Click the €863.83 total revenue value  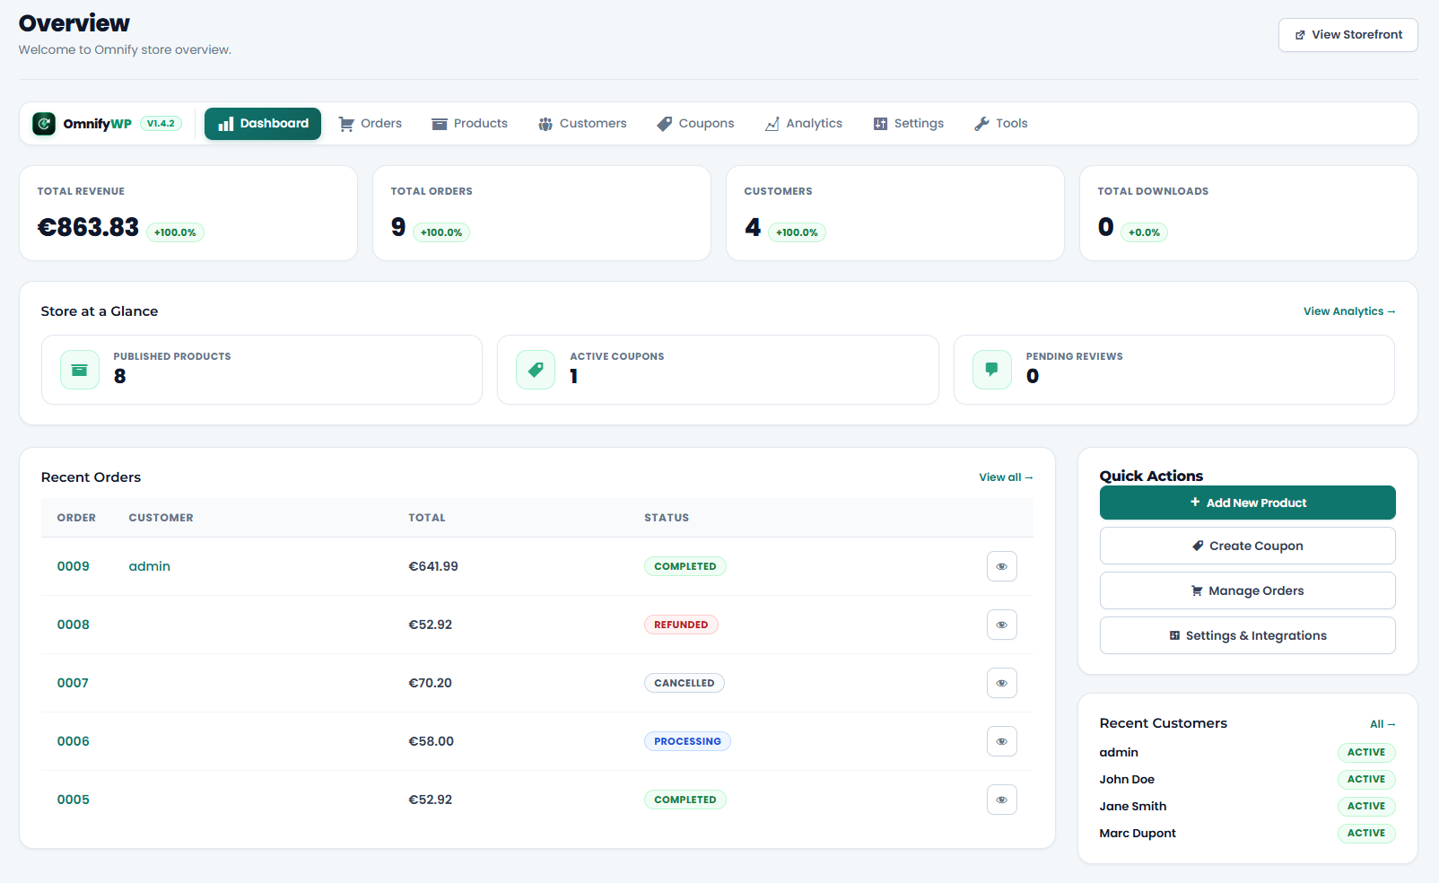tap(88, 227)
